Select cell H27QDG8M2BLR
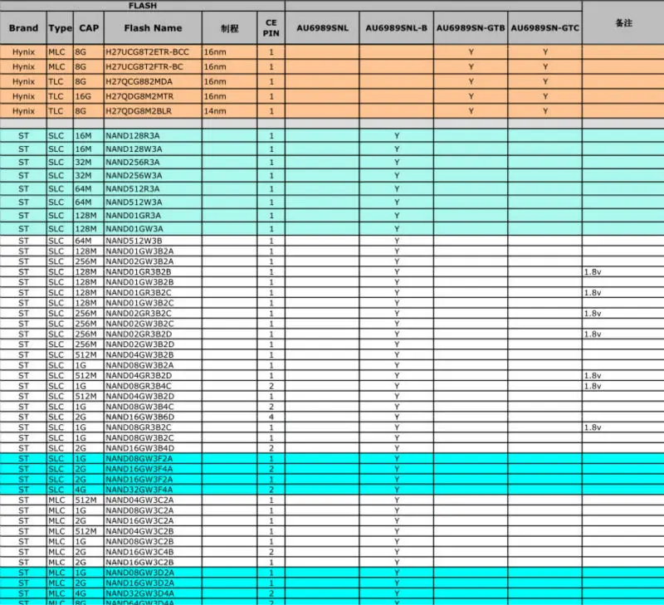 tap(153, 111)
